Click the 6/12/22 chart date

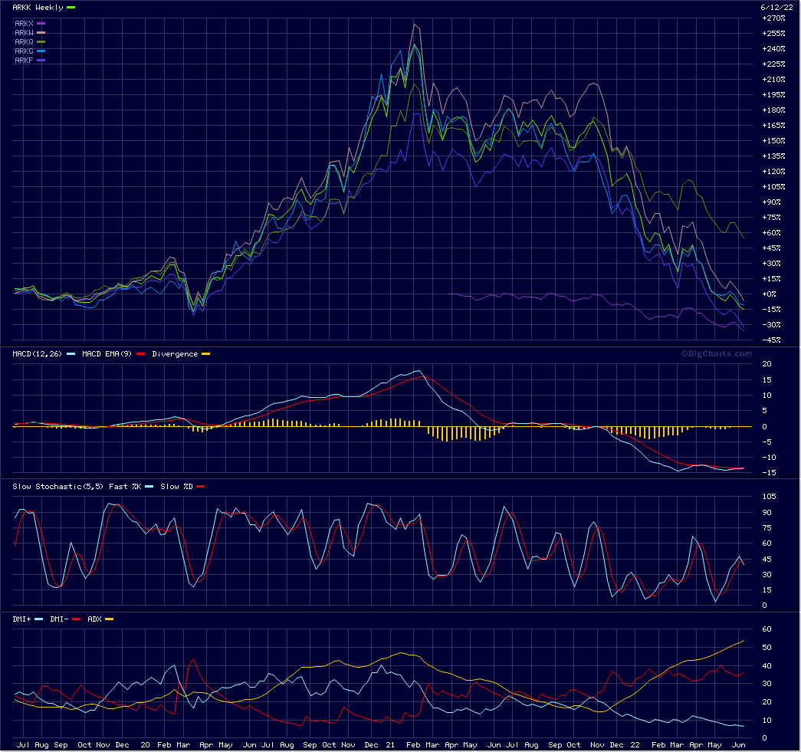pos(776,8)
